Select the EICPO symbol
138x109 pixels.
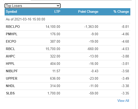click(x=11, y=42)
